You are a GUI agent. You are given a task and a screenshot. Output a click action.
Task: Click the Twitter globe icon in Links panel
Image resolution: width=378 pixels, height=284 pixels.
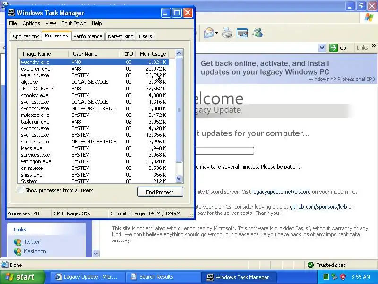coord(17,242)
